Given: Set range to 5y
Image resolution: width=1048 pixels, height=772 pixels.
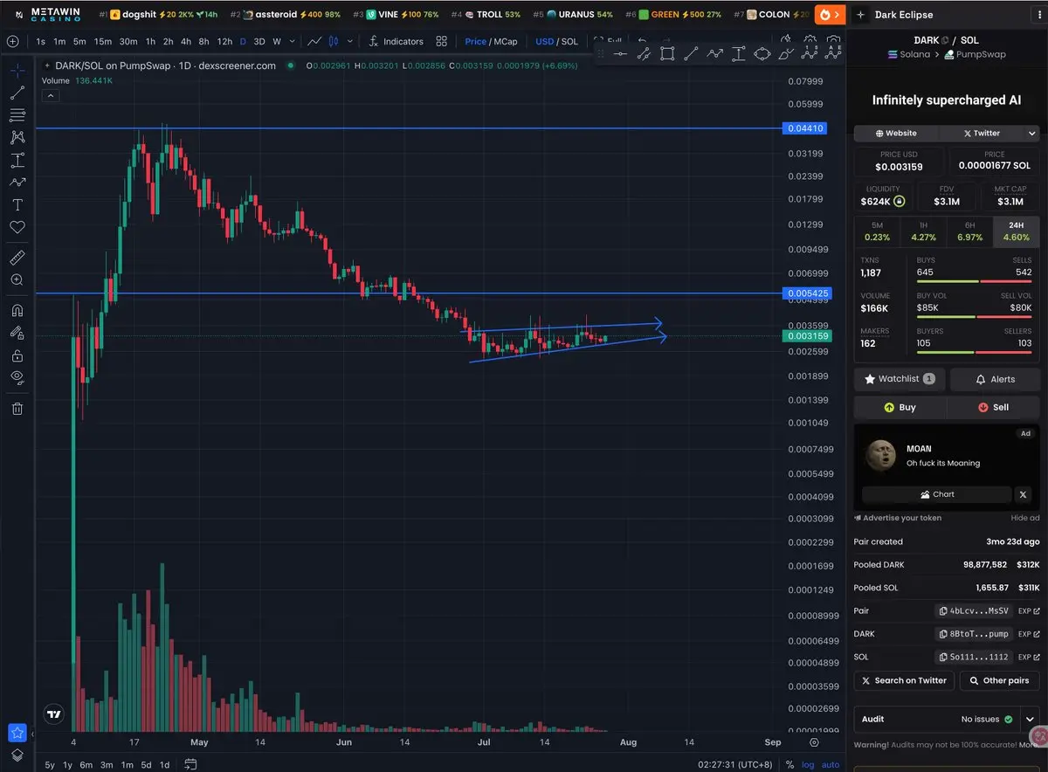Looking at the screenshot, I should tap(50, 765).
